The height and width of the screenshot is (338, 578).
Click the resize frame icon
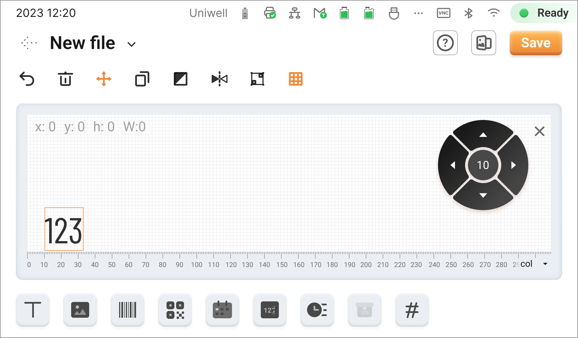pos(257,79)
